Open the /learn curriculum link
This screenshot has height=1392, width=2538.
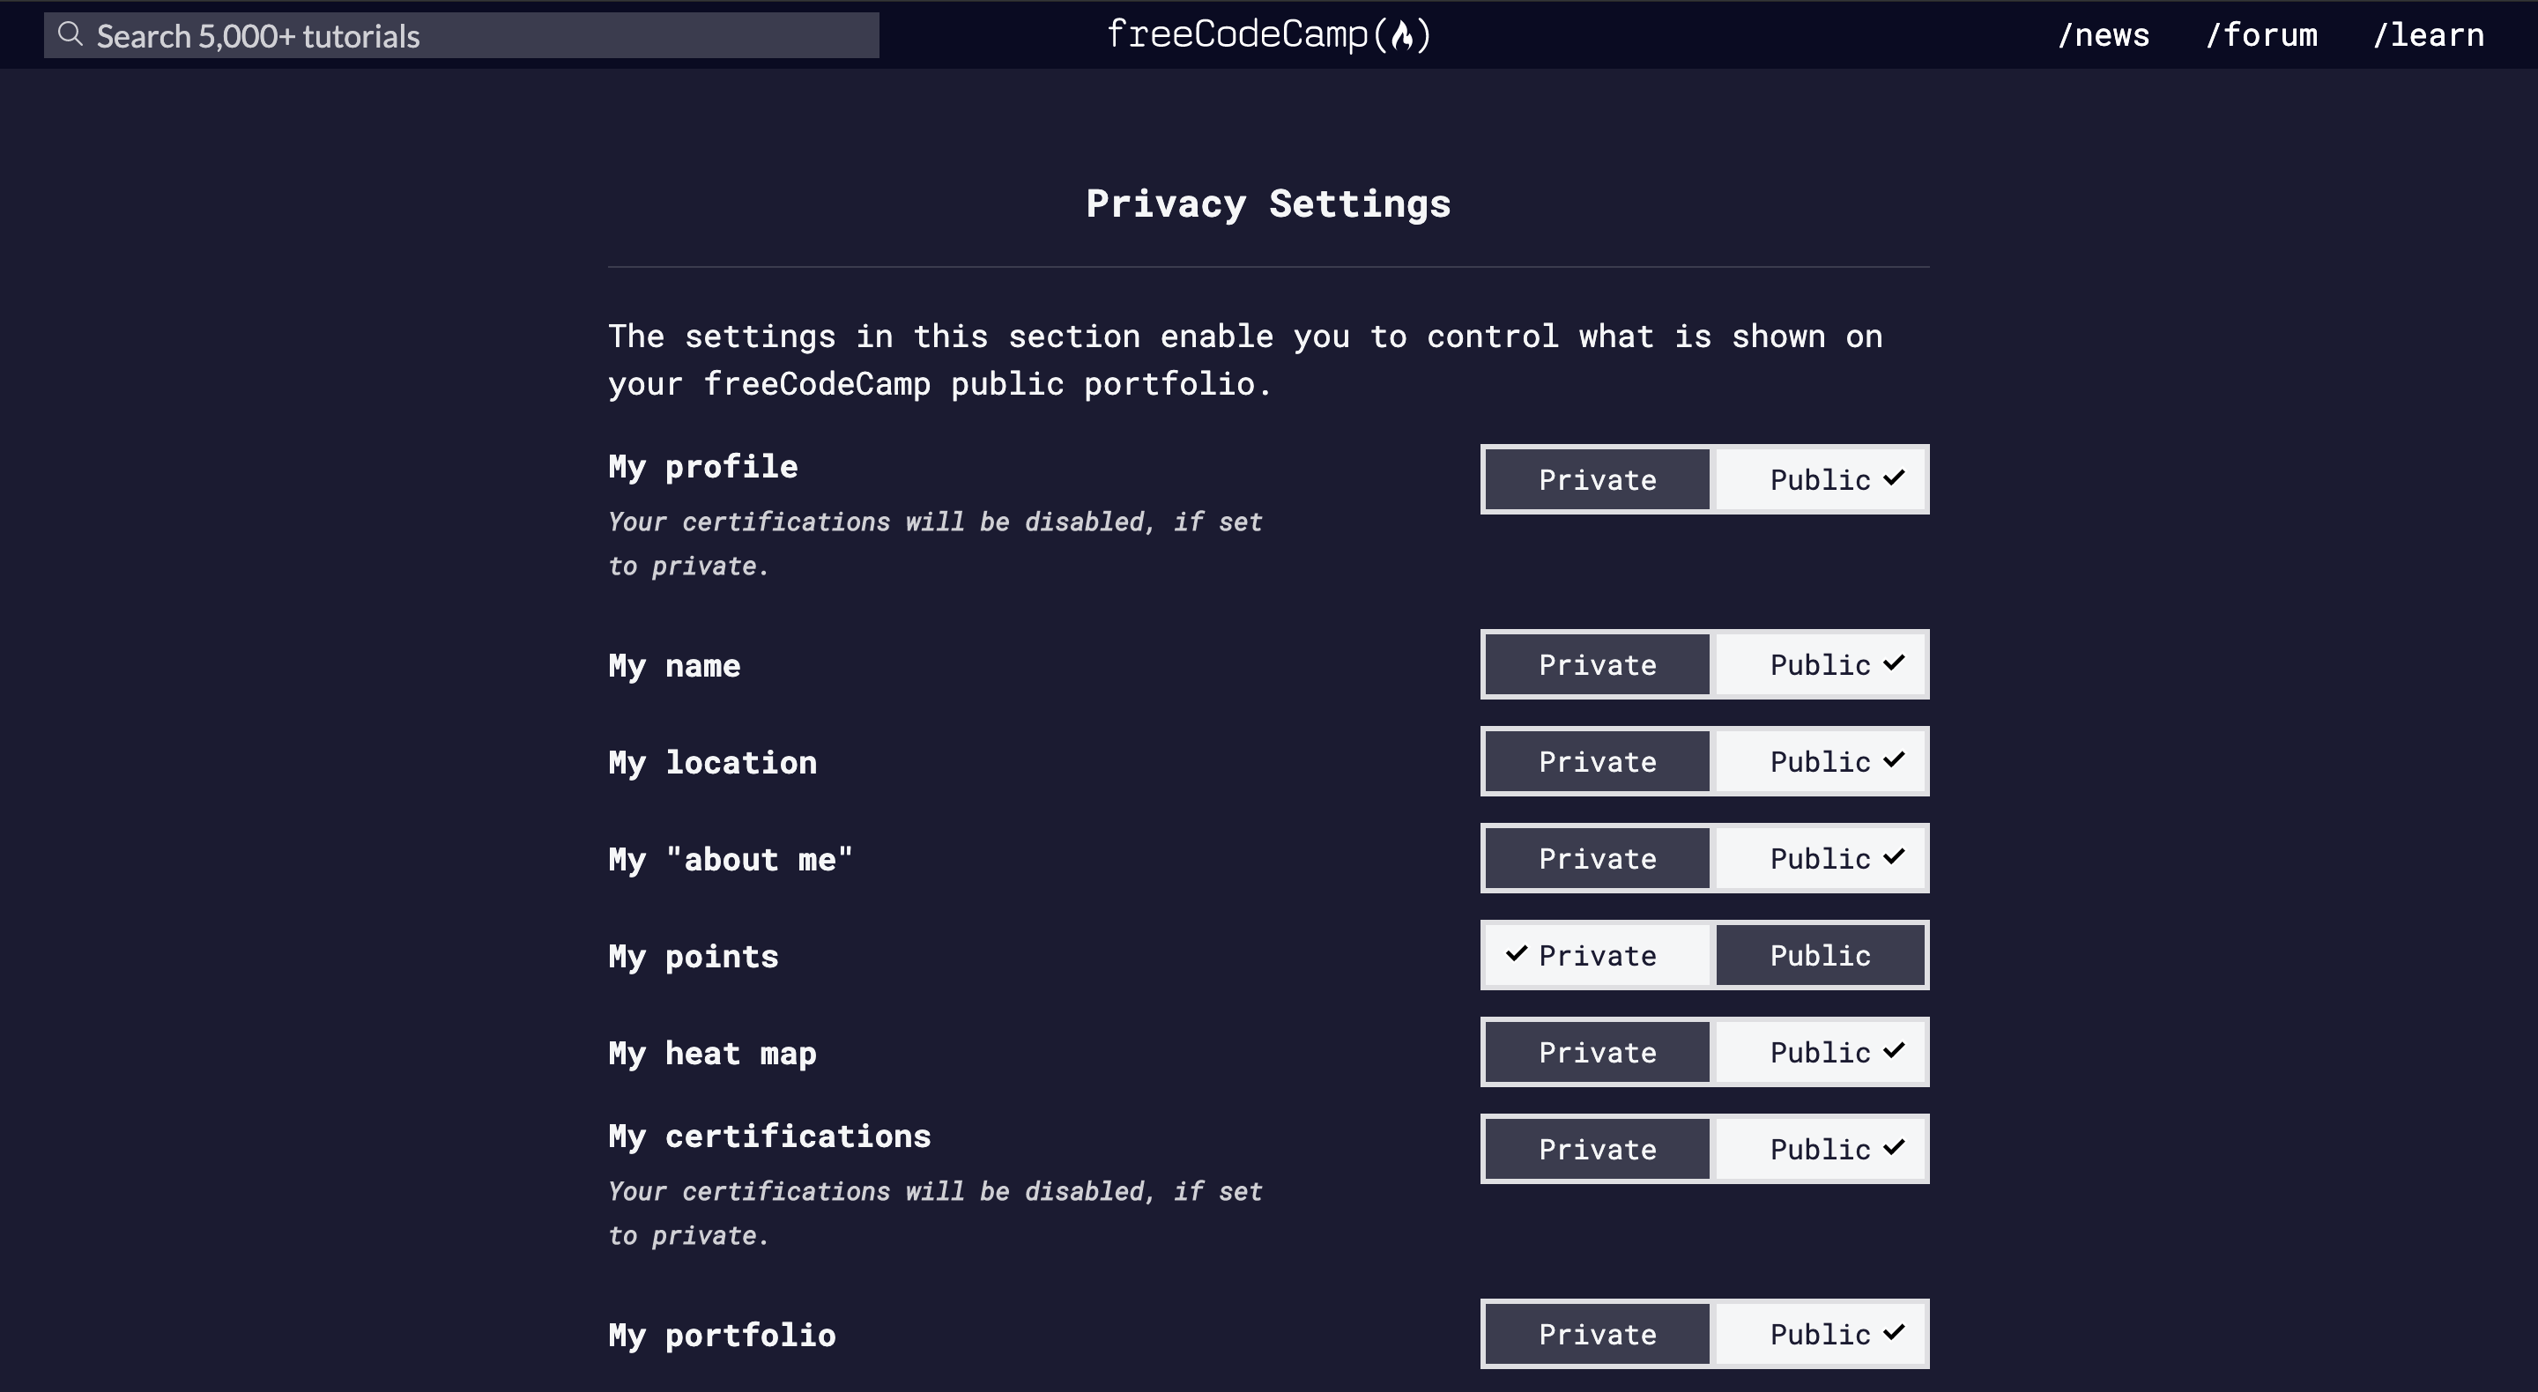[x=2429, y=35]
